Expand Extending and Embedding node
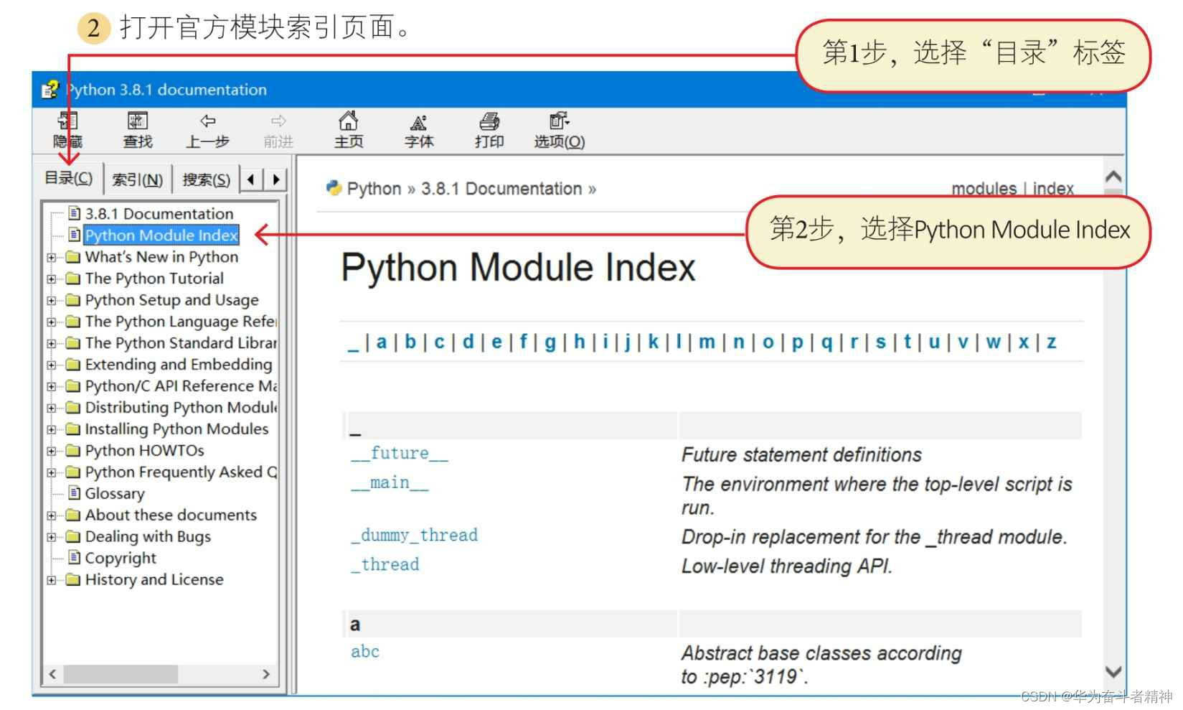 [52, 365]
